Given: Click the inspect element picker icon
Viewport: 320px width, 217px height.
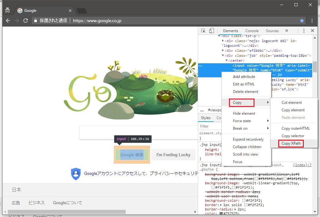Looking at the screenshot, I should 203,31.
